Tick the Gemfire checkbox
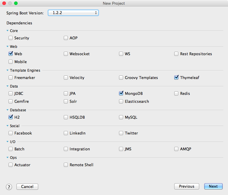228x195 pixels. tap(11, 101)
